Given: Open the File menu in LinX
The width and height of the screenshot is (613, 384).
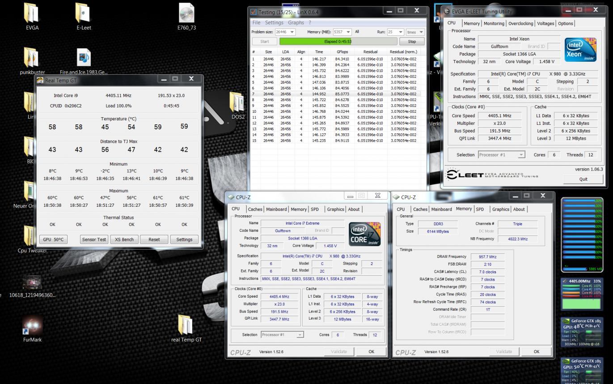Looking at the screenshot, I should (x=256, y=22).
